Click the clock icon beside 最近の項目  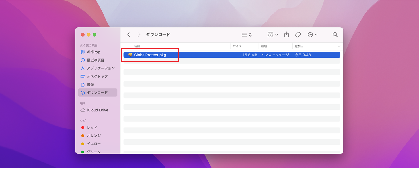[83, 60]
